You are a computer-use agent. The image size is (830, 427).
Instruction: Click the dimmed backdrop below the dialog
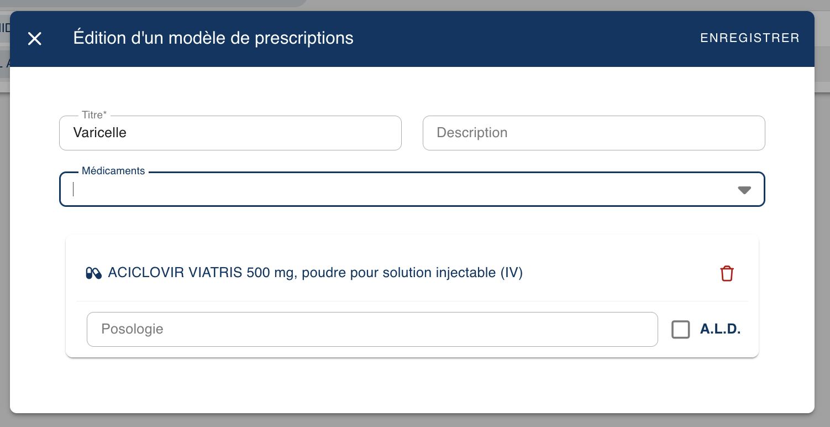(x=414, y=421)
